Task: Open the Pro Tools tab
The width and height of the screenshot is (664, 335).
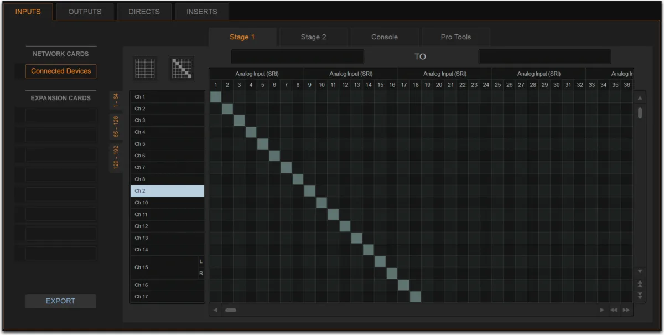Action: point(456,37)
